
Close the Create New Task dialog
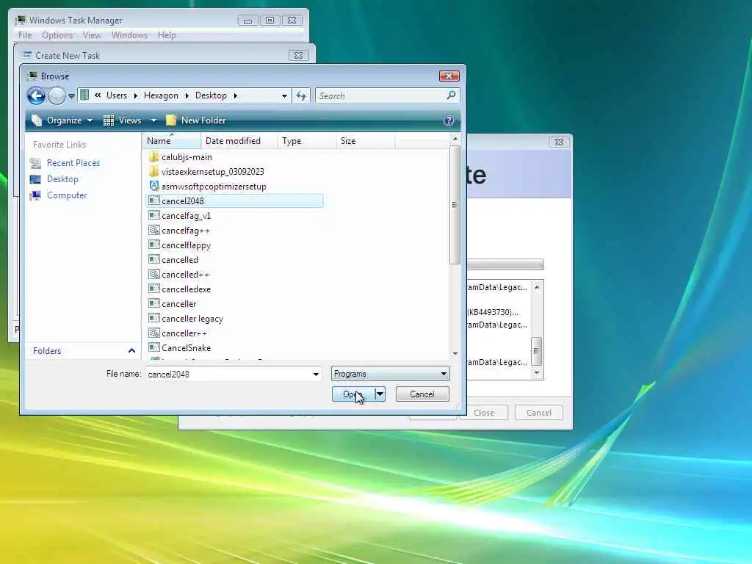pos(298,55)
